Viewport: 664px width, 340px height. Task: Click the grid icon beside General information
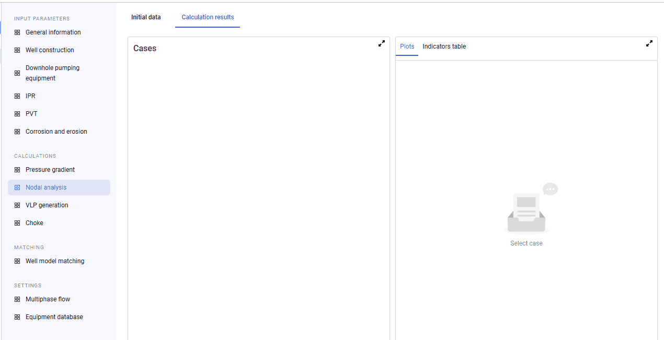(17, 32)
